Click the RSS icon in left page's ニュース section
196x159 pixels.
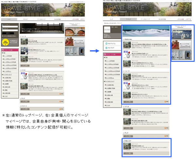tap(61, 65)
